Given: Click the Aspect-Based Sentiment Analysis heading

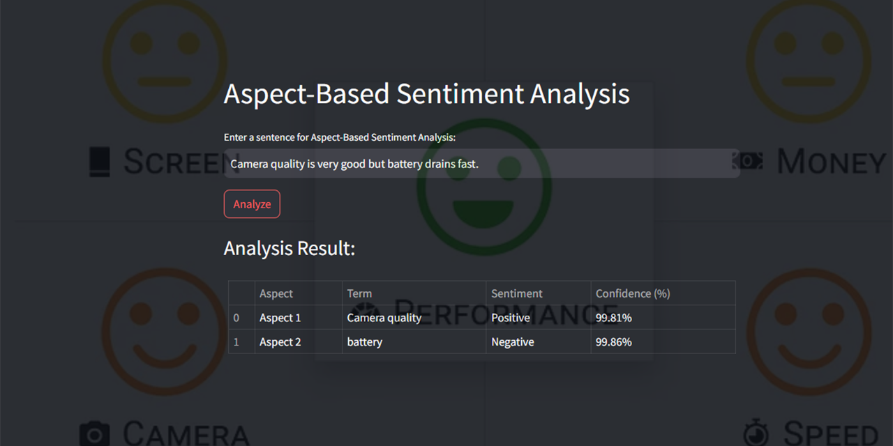Looking at the screenshot, I should pyautogui.click(x=427, y=94).
